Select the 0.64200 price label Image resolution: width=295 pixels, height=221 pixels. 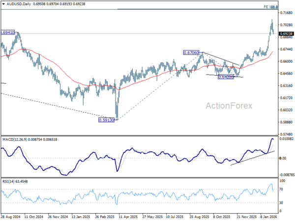[x=226, y=77]
